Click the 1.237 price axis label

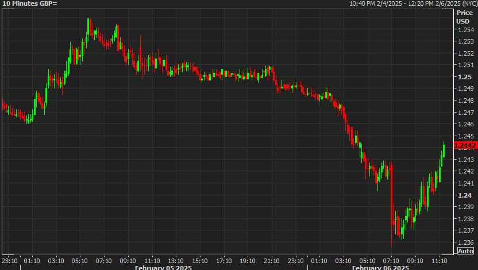point(466,230)
